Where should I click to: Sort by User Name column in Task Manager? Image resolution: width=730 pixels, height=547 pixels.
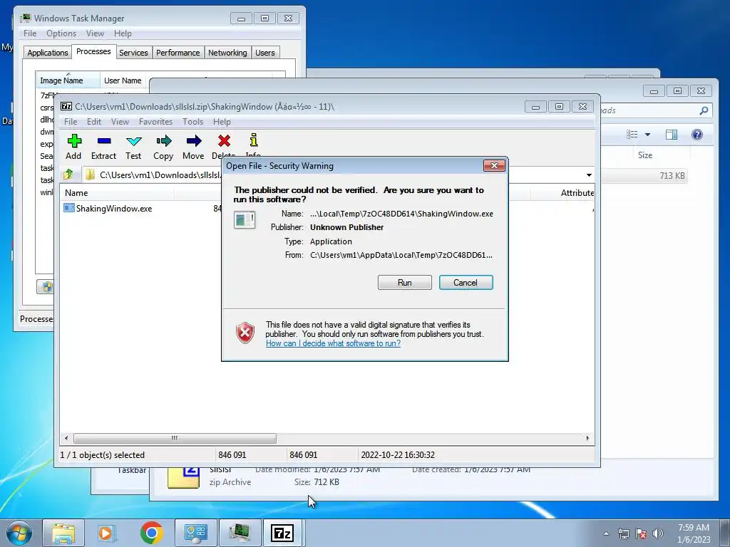pyautogui.click(x=123, y=80)
